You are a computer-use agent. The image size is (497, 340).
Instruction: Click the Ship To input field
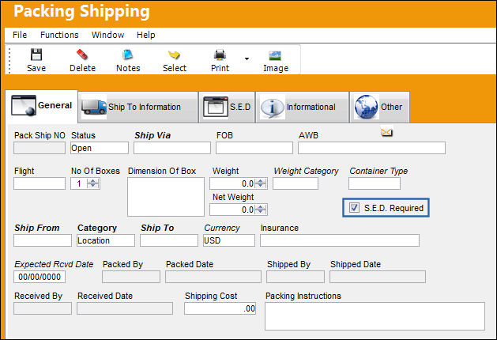(x=169, y=240)
